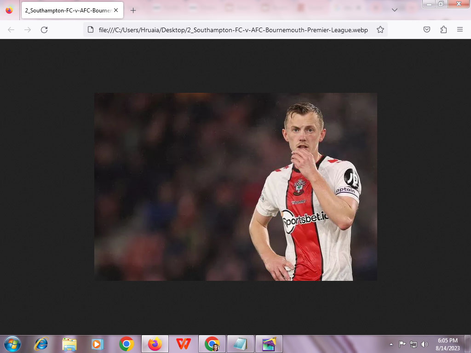Show hidden system tray icons

(x=391, y=344)
